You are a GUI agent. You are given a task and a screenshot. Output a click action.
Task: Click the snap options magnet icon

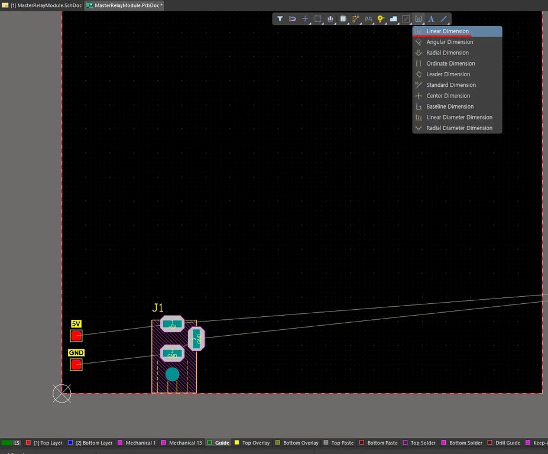(x=293, y=19)
